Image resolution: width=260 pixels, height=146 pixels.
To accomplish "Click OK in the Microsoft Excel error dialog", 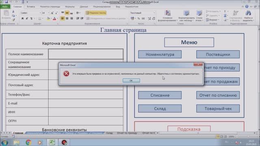I will [x=131, y=80].
